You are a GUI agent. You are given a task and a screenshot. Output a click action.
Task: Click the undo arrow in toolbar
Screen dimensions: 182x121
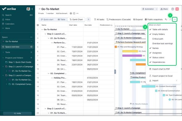click(x=166, y=19)
